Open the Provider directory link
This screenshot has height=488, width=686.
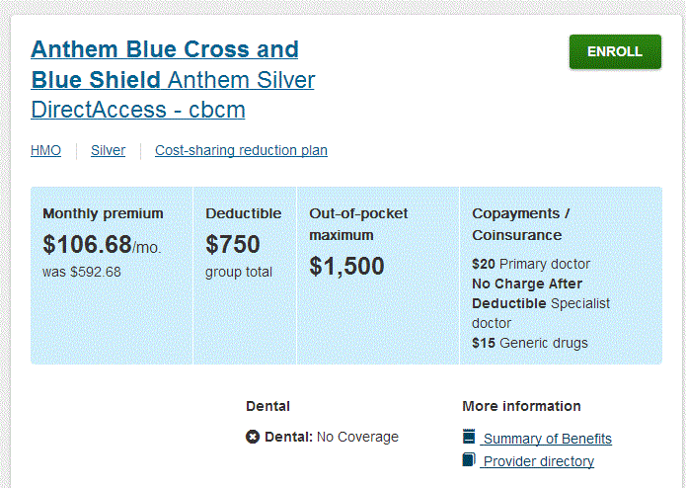539,461
